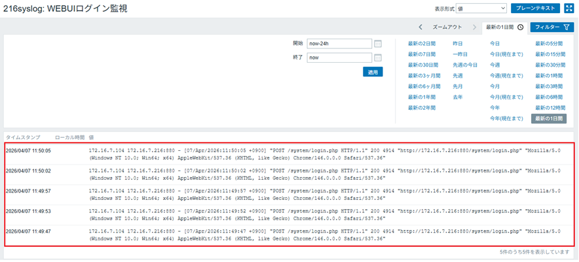Viewport: 579px width, 262px height.
Task: Click the ズームアウト button
Action: pyautogui.click(x=447, y=27)
